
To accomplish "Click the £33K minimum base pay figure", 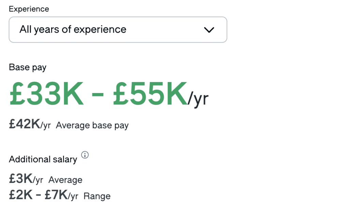I will click(x=46, y=93).
